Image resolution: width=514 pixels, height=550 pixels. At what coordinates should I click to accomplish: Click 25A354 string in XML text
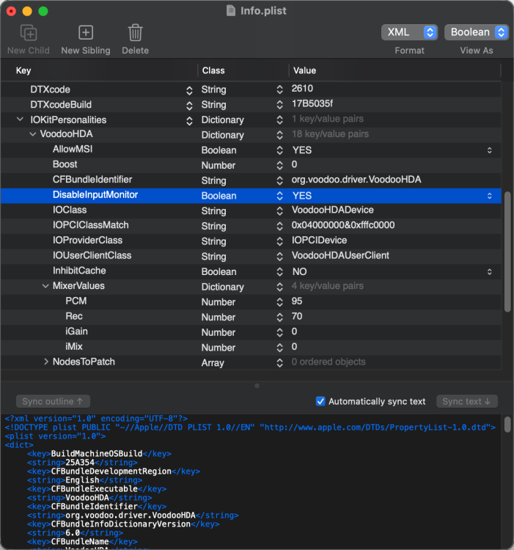tap(80, 462)
